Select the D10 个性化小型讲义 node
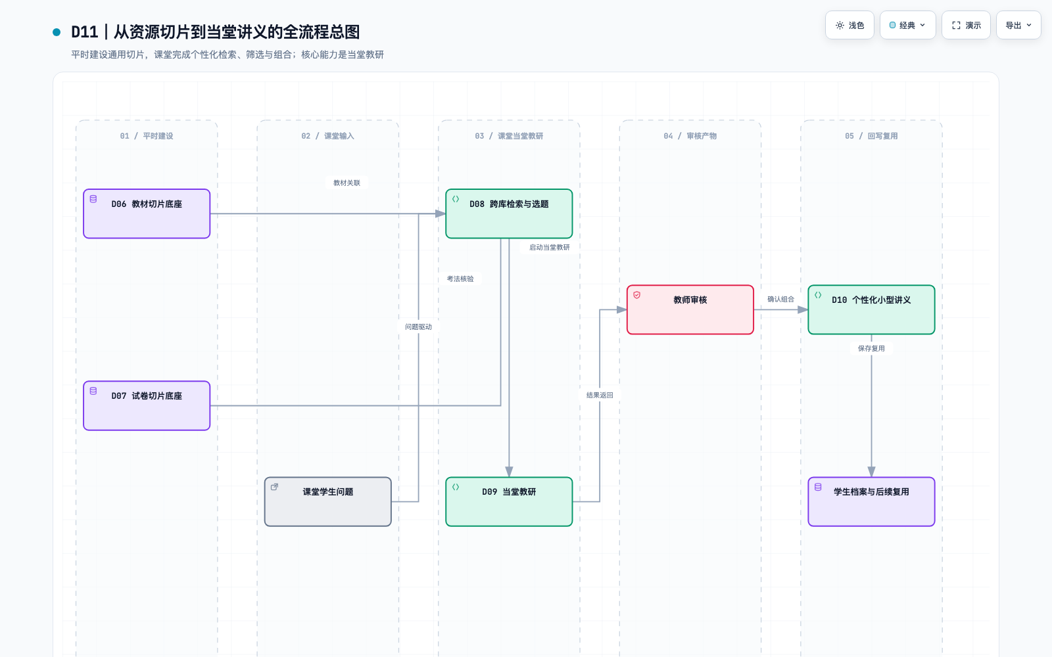Screen dimensions: 1052x657 [x=871, y=309]
